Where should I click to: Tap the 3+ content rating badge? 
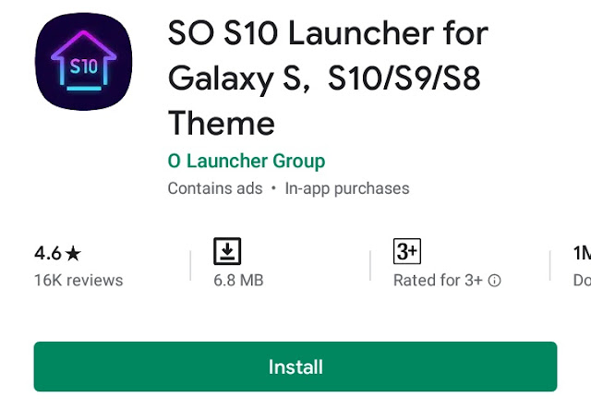coord(407,251)
